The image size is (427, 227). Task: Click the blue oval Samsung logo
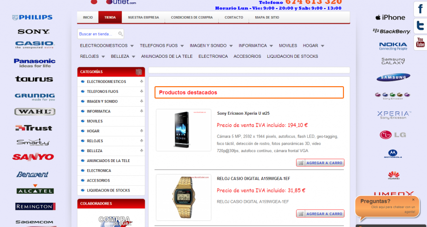393,77
